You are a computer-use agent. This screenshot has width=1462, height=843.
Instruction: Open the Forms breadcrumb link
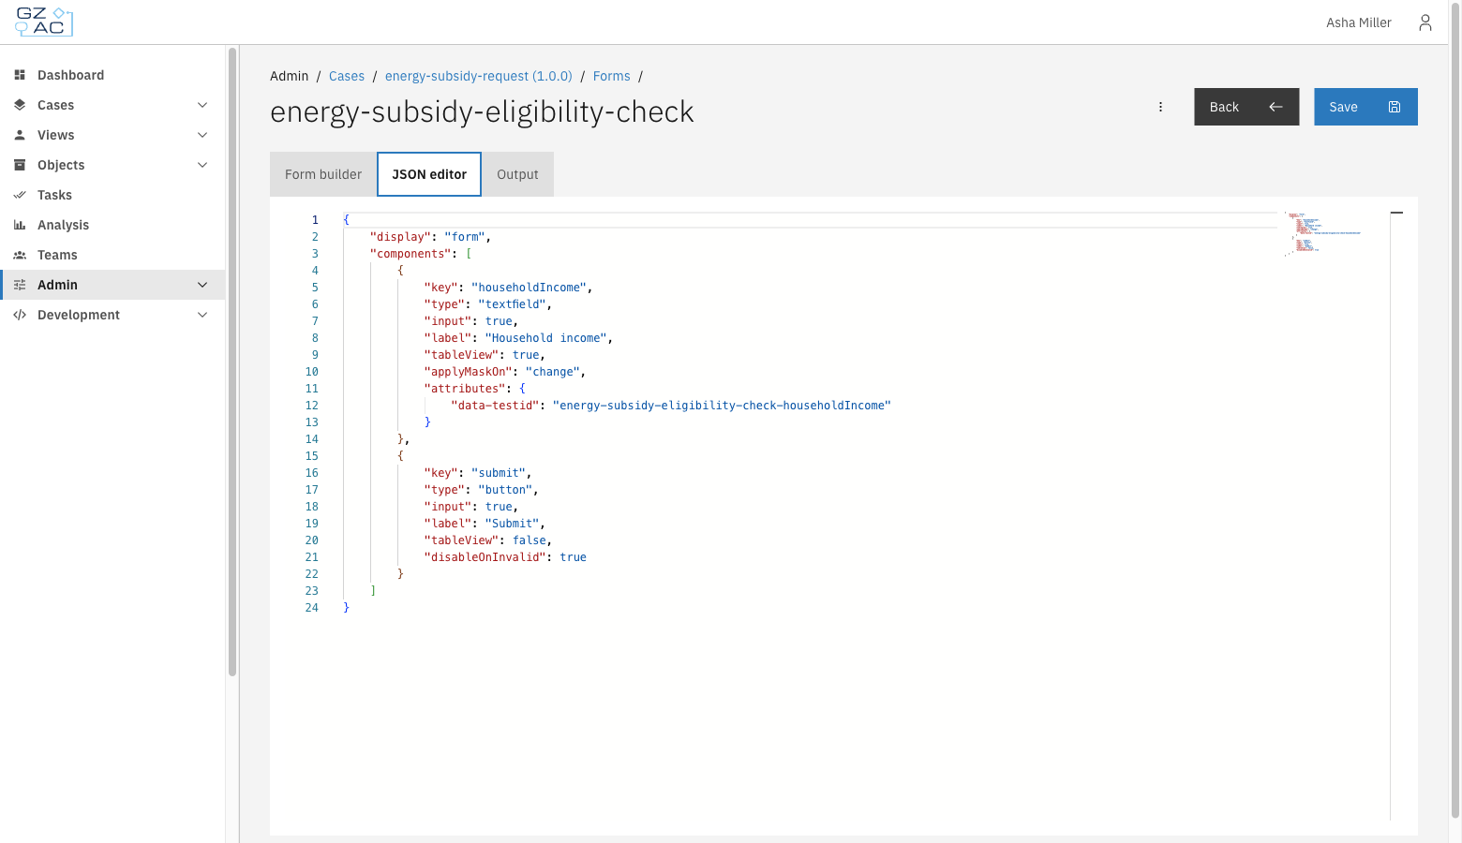(611, 76)
